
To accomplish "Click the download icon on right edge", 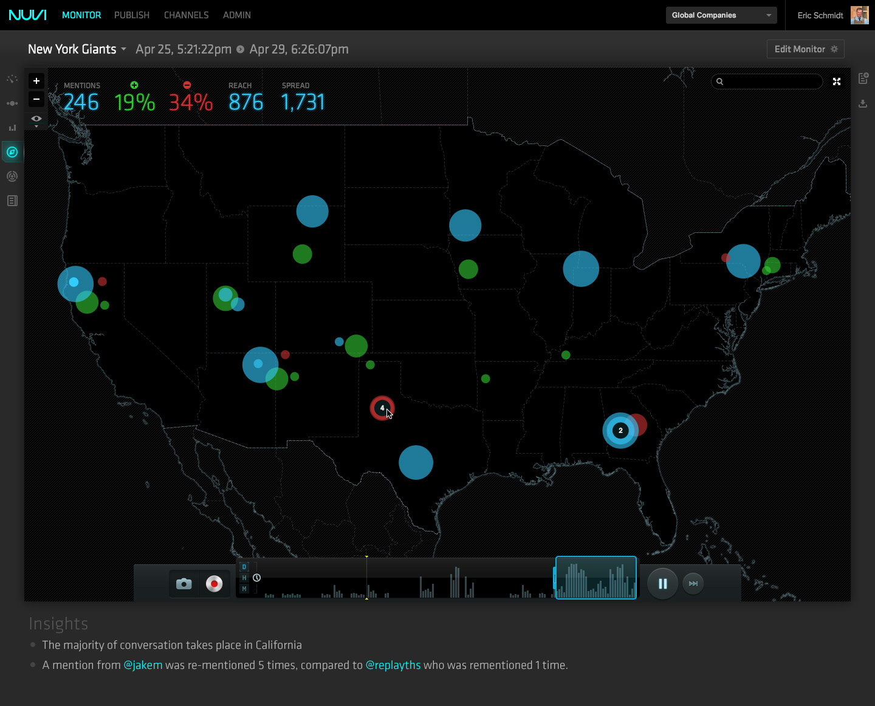I will pos(863,104).
